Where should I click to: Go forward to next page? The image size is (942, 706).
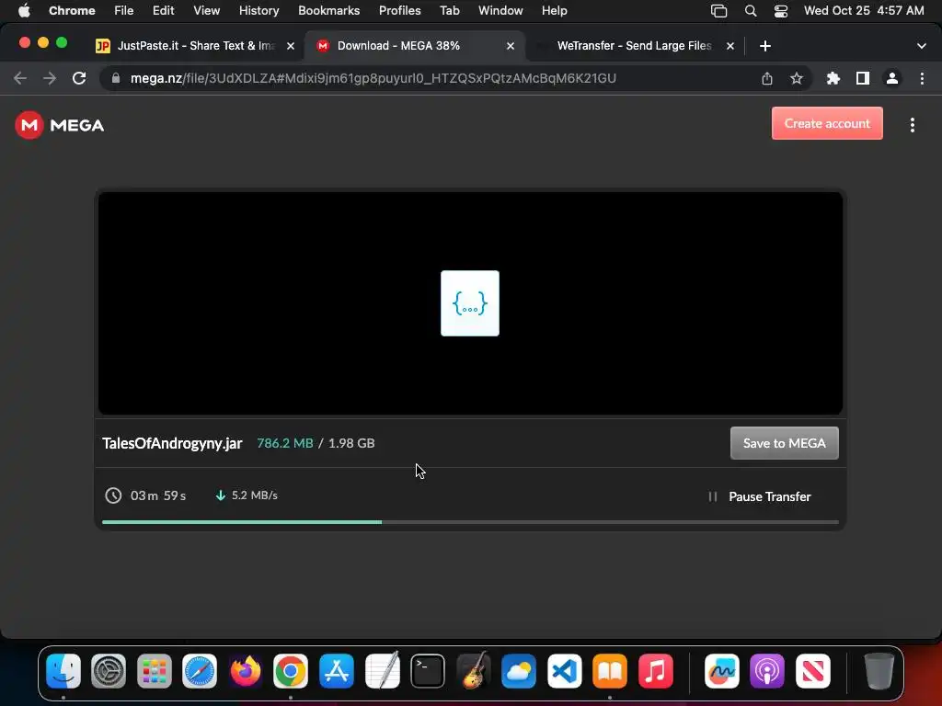coord(50,78)
